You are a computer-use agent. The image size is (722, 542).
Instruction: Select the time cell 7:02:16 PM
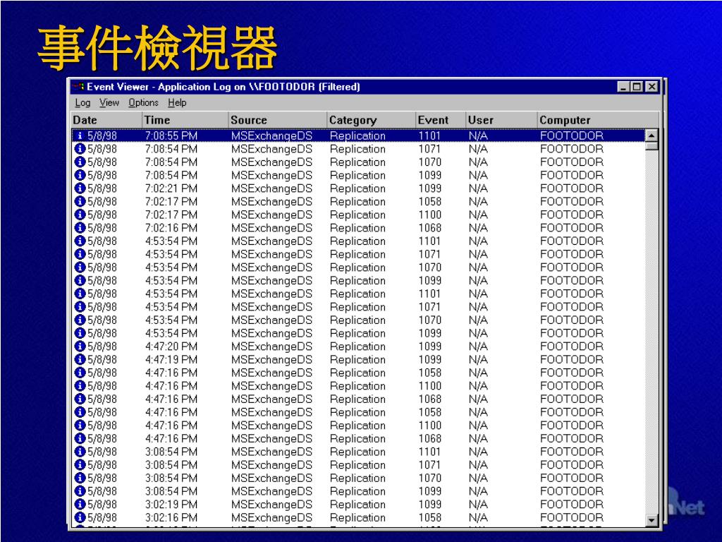[171, 228]
